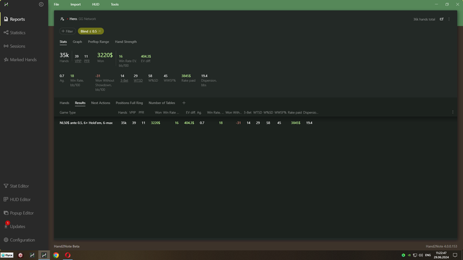Click the VPIP stat label
Viewport: 463px width, 260px height.
pyautogui.click(x=77, y=61)
